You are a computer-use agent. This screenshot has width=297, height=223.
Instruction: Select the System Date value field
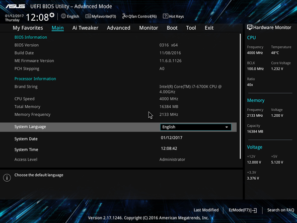(x=172, y=138)
